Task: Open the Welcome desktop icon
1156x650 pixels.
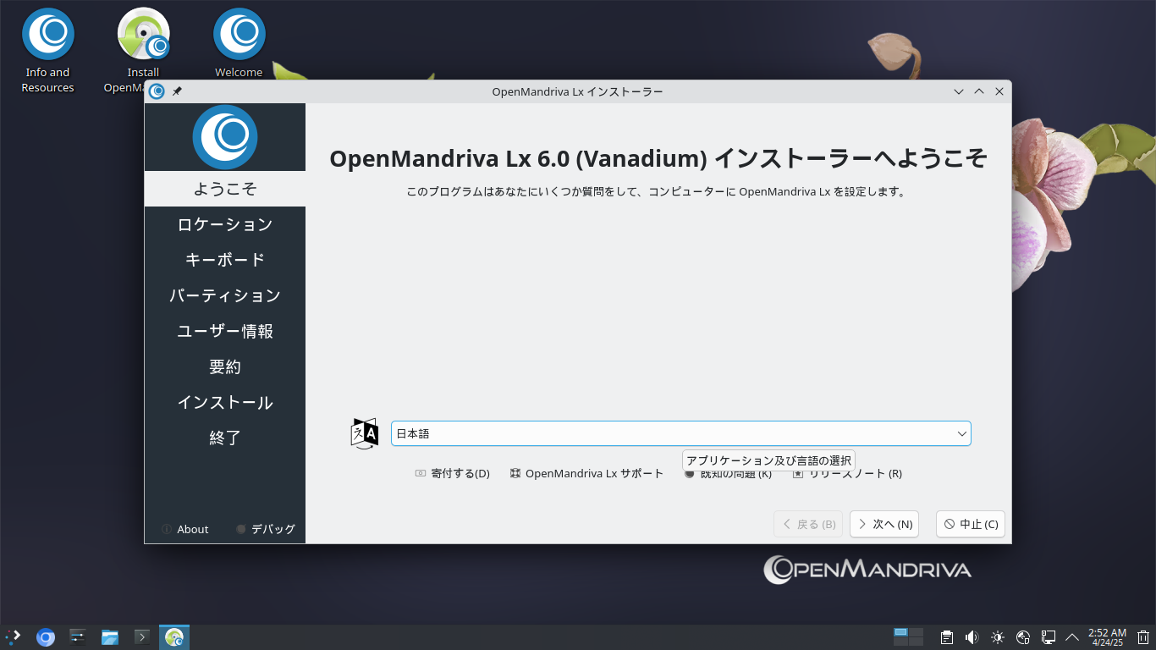Action: 239,42
